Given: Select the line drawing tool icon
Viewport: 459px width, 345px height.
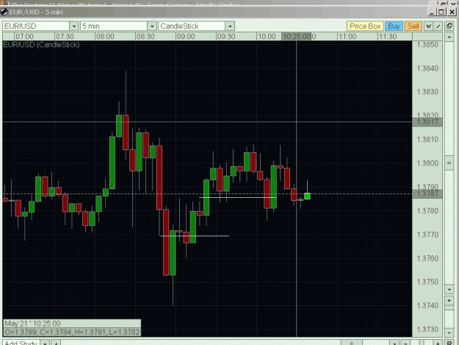Looking at the screenshot, I should coord(438,26).
